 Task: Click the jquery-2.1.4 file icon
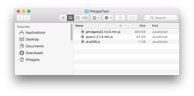tap(83, 37)
